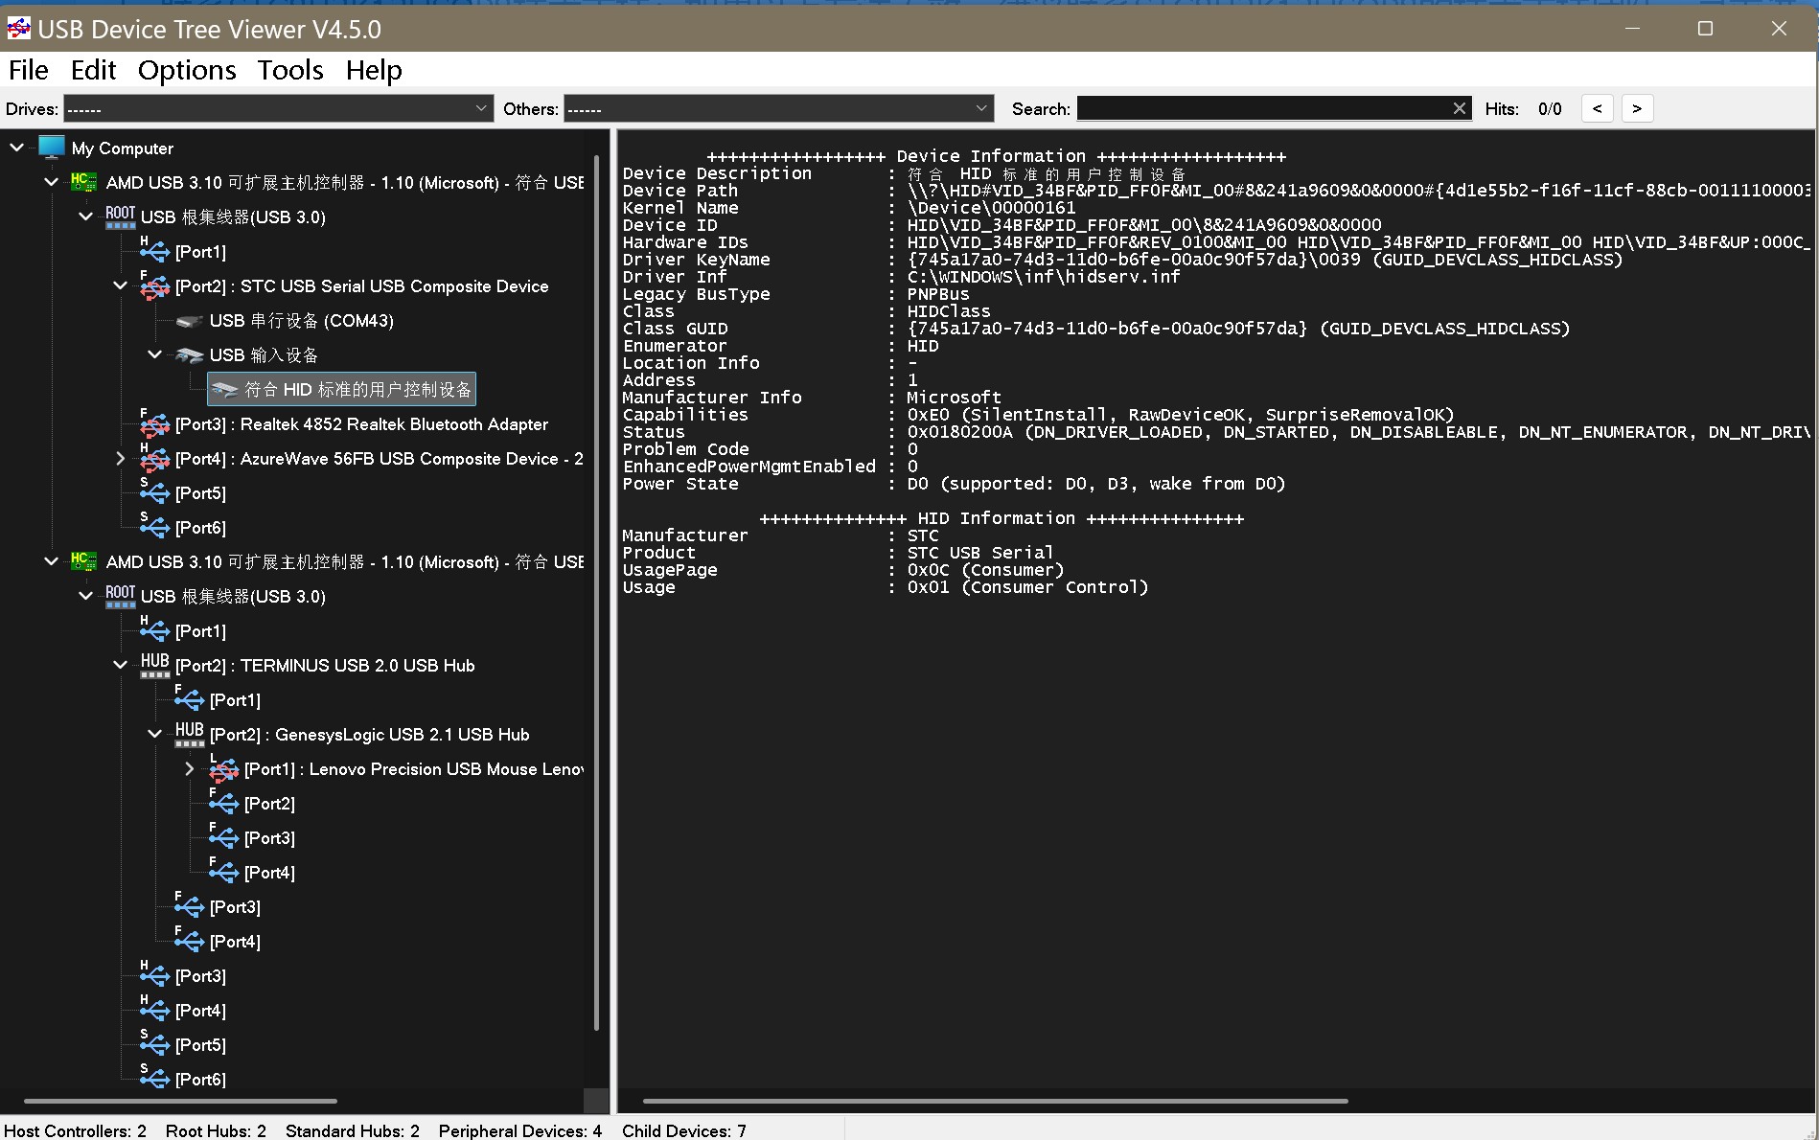Click Child Devices: 7 in status bar
Viewport: 1819px width, 1140px height.
(x=683, y=1130)
